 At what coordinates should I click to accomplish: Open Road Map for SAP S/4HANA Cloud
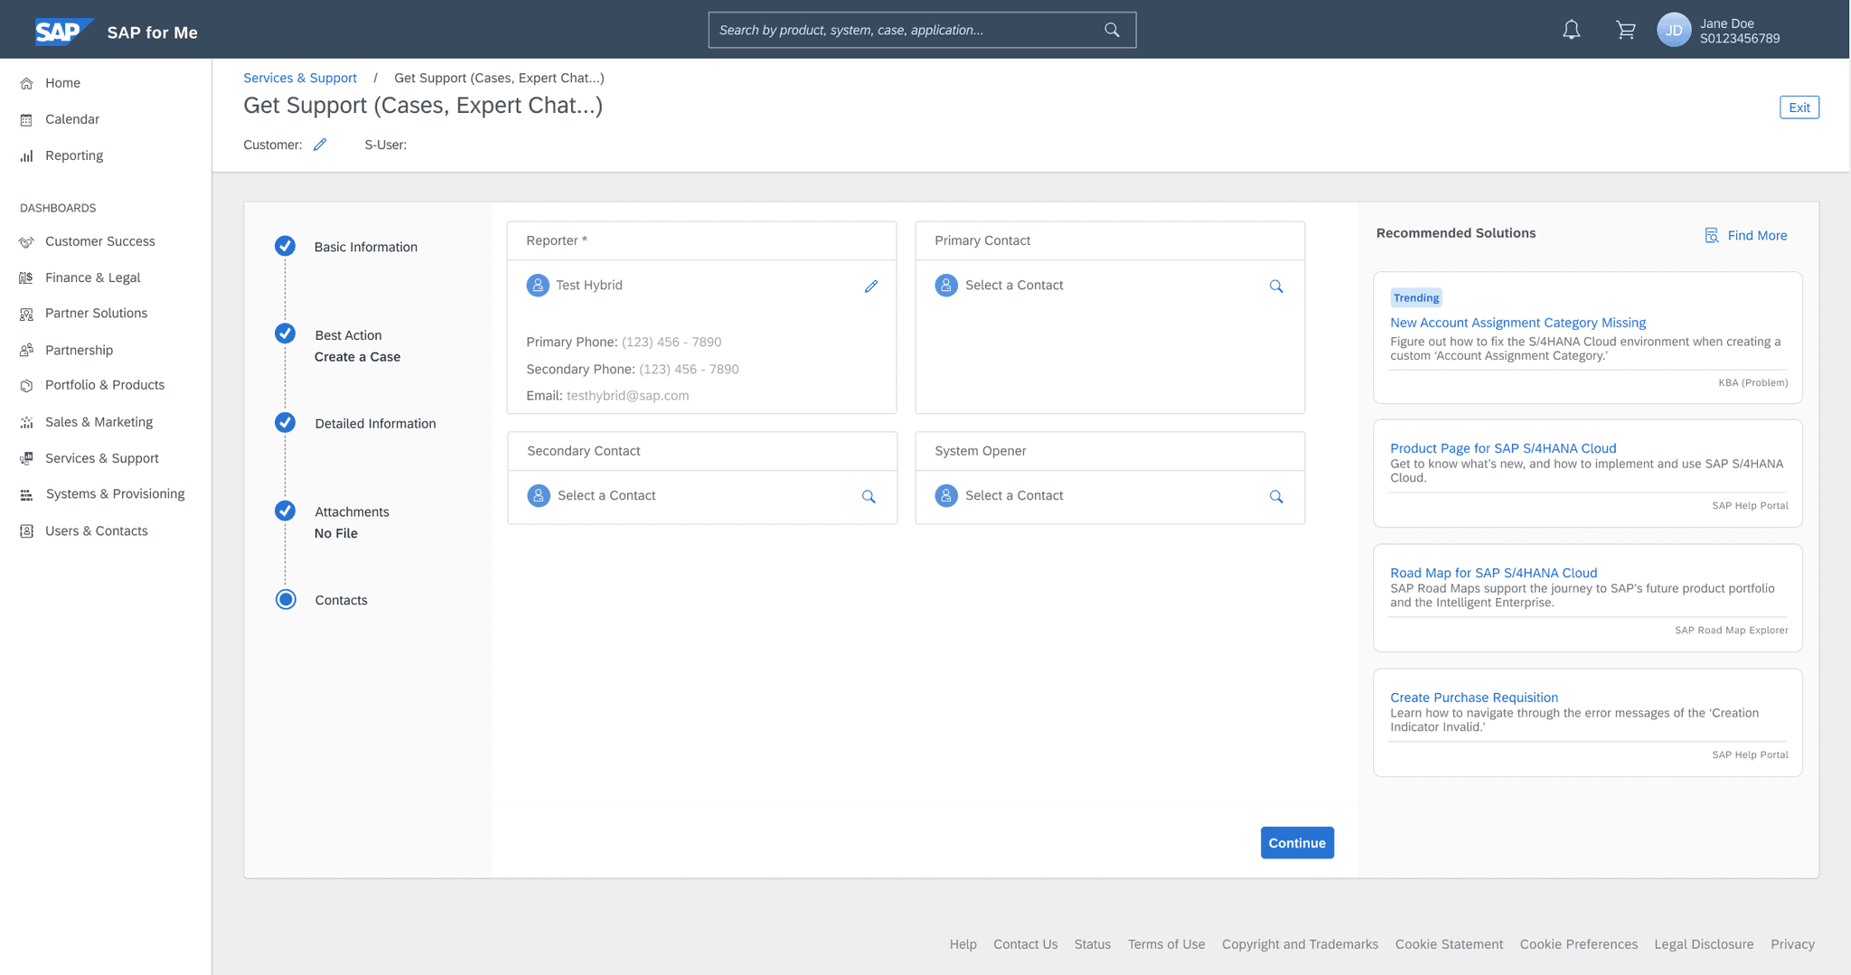tap(1493, 573)
